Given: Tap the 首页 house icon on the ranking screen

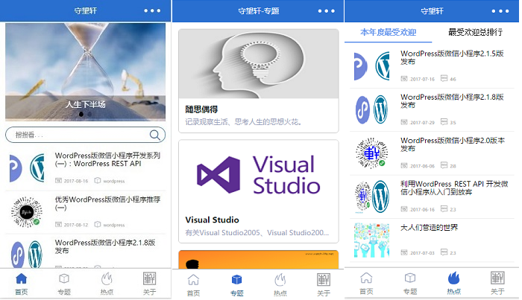Looking at the screenshot, I should tap(366, 281).
